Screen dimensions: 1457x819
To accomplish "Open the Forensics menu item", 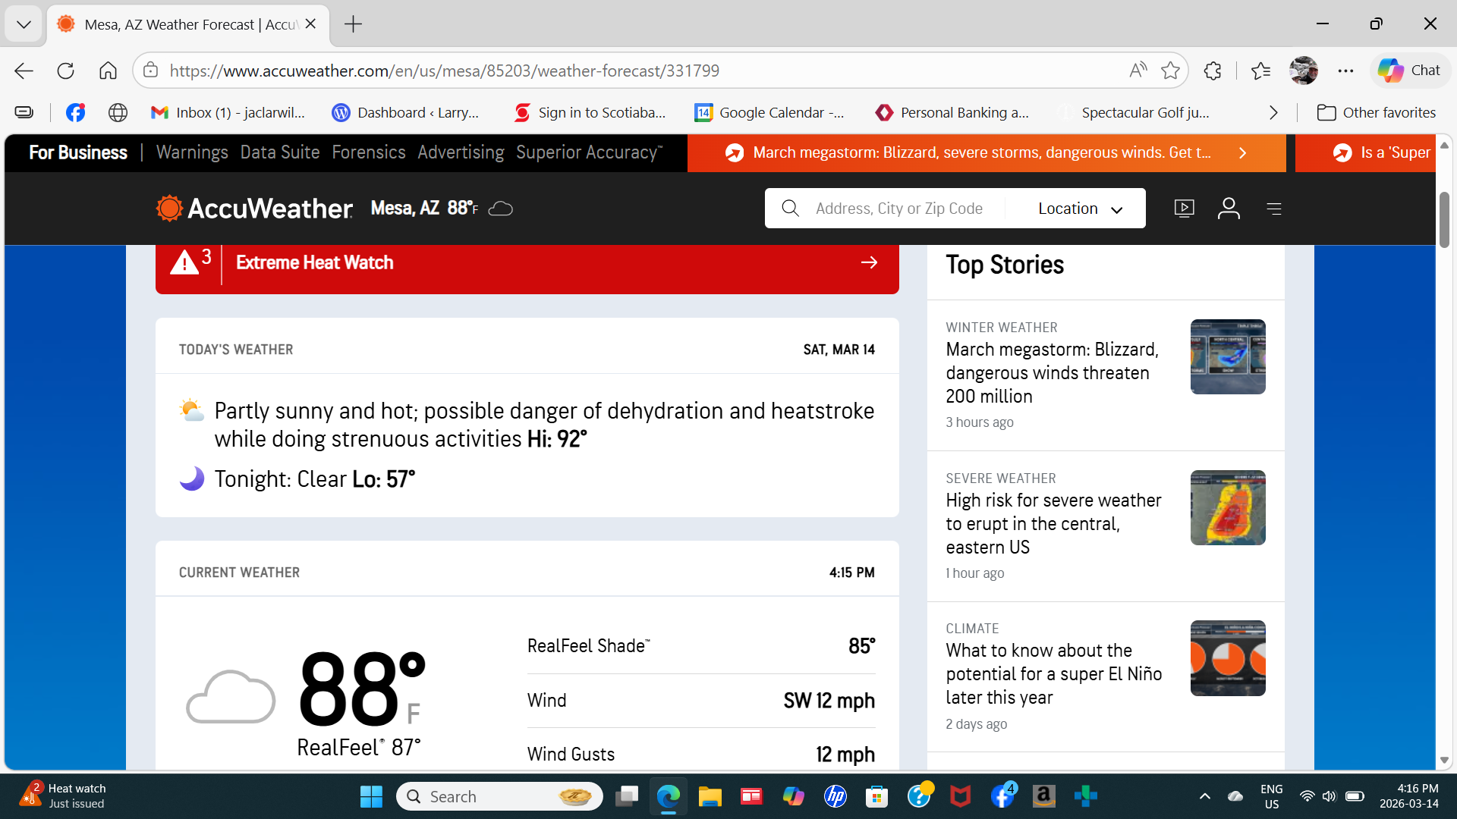I will click(x=368, y=152).
